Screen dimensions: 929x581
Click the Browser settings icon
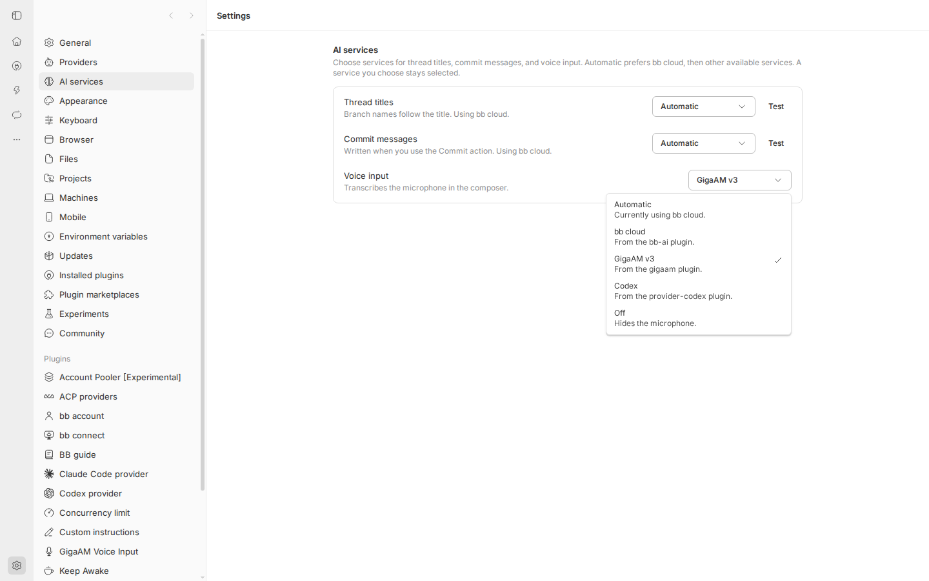49,139
